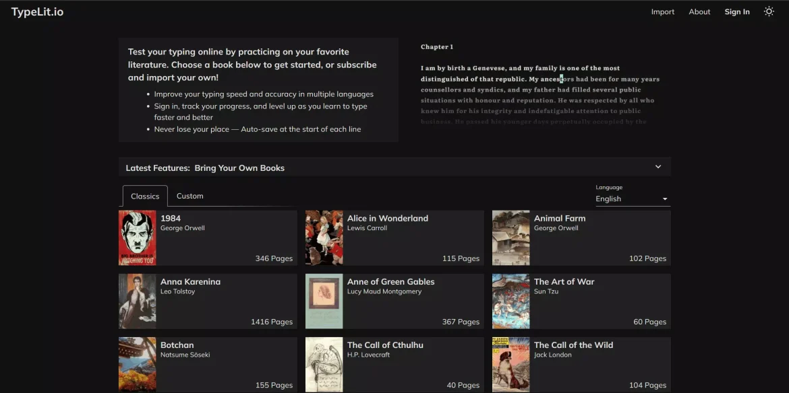The width and height of the screenshot is (789, 393).
Task: Open the Botchan cover thumbnail
Action: 138,364
